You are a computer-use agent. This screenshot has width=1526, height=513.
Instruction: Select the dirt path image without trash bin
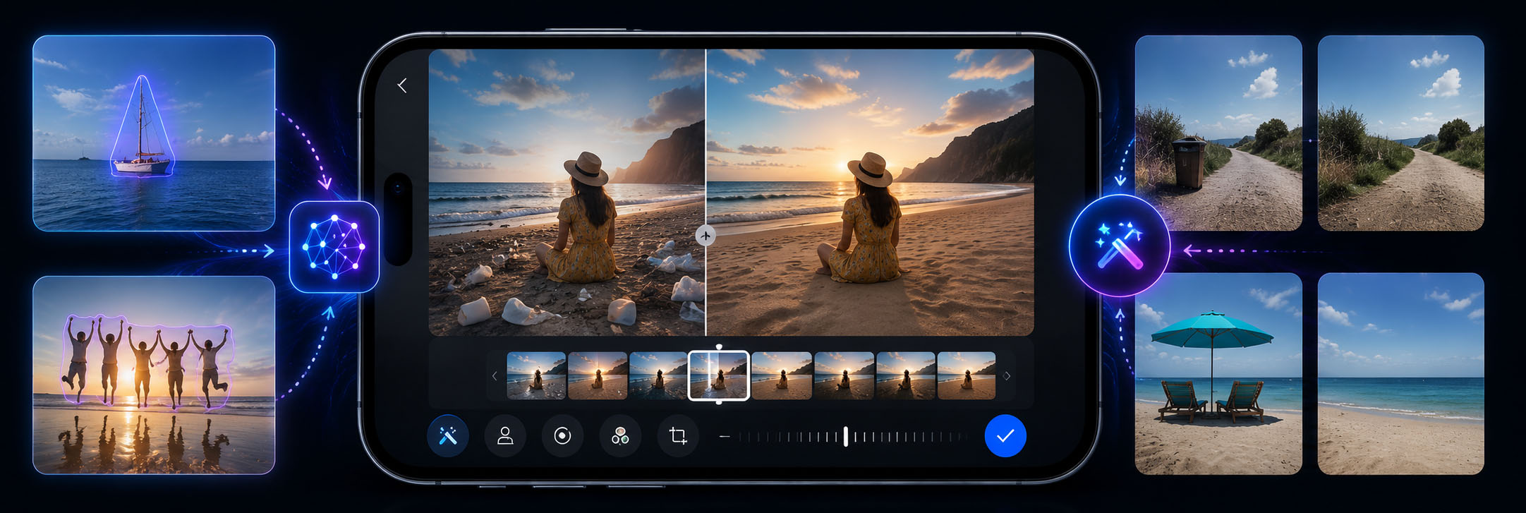pos(1401,133)
